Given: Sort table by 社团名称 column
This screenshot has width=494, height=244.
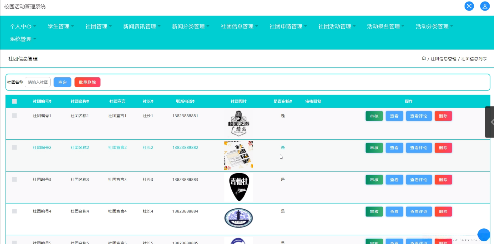Looking at the screenshot, I should pyautogui.click(x=80, y=101).
